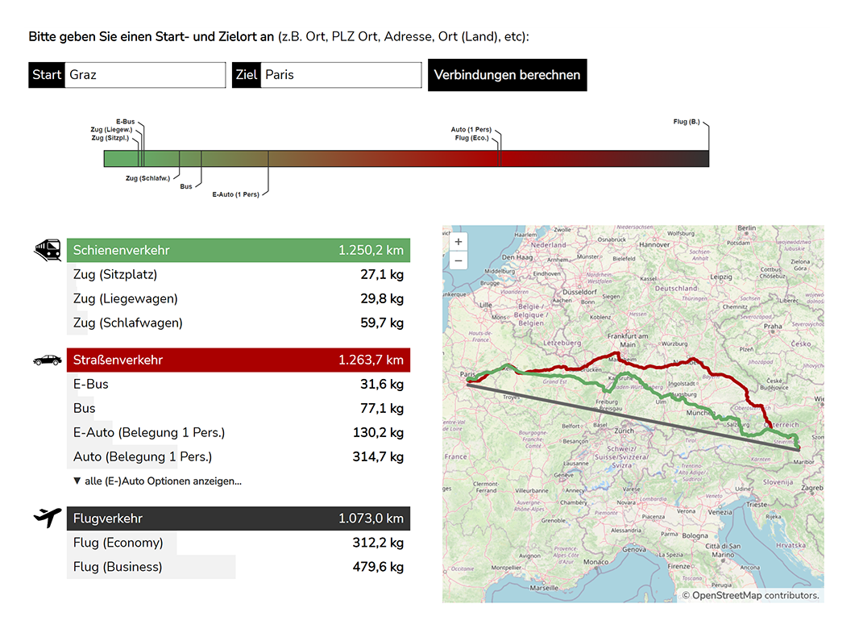The image size is (859, 633).
Task: Click into the Start field containing Graz
Action: tap(145, 75)
